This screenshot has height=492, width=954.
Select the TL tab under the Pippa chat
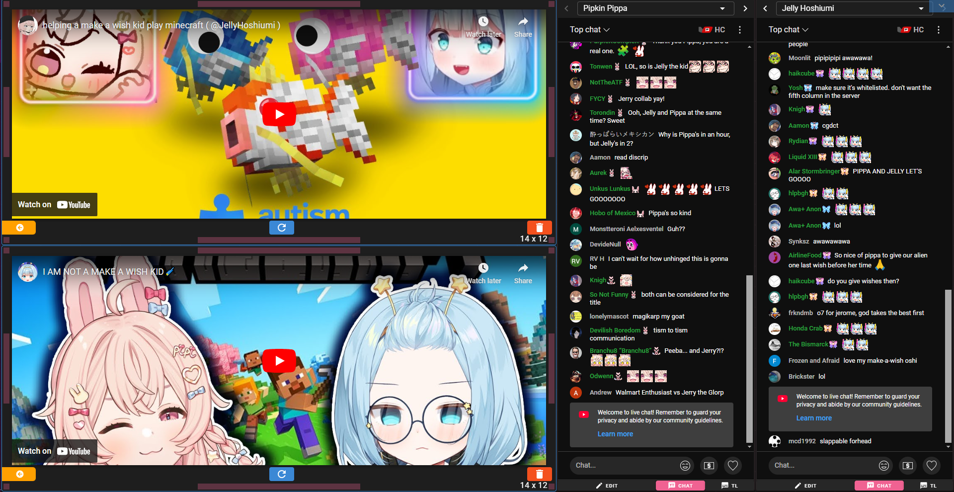(x=729, y=486)
